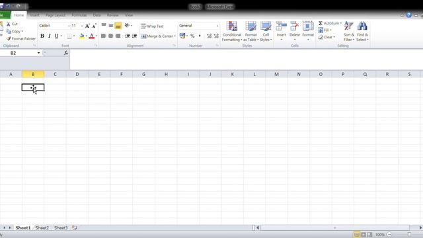Toggle middle align for cell
The image size is (423, 238).
click(x=111, y=25)
